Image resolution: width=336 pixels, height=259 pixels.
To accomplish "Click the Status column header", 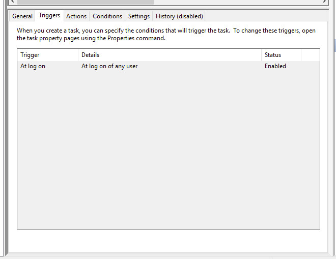I will 281,55.
